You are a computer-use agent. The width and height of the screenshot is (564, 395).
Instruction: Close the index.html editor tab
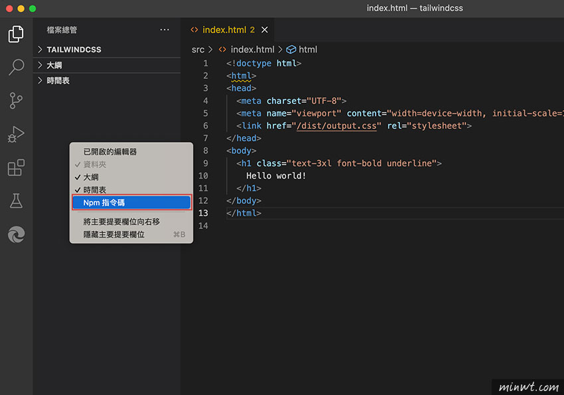pyautogui.click(x=265, y=30)
